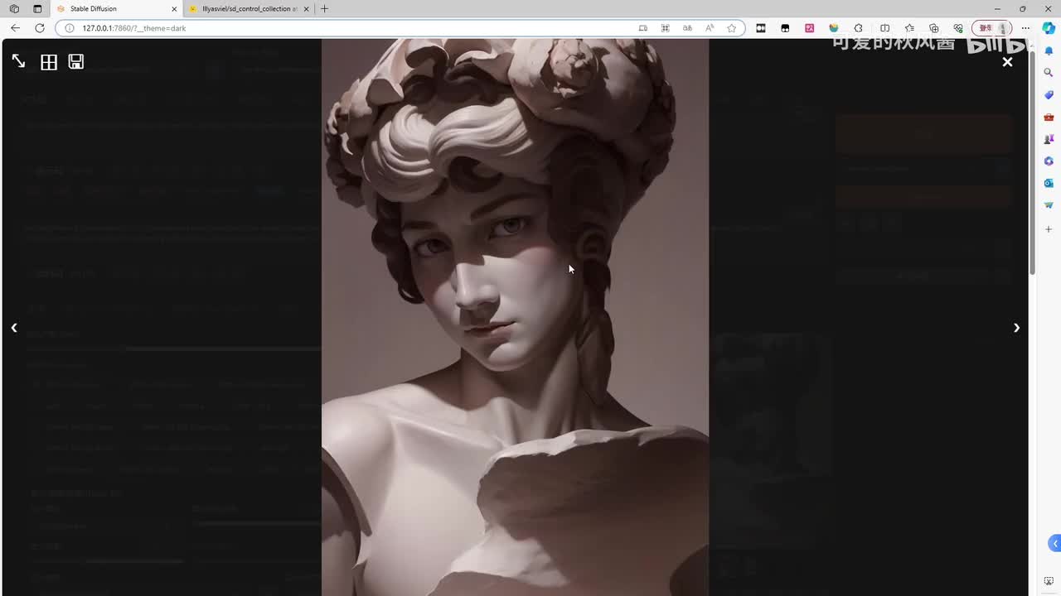
Task: Go back to the previous page
Action: (x=15, y=28)
